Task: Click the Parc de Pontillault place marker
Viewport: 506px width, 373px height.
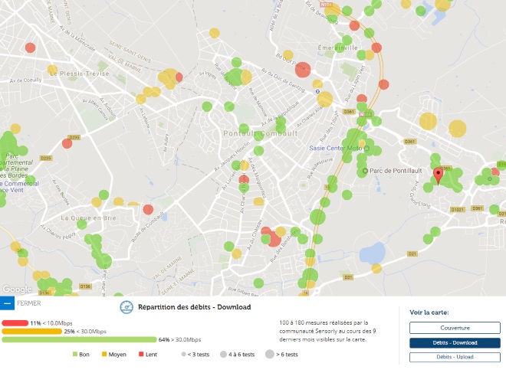Action: [366, 170]
